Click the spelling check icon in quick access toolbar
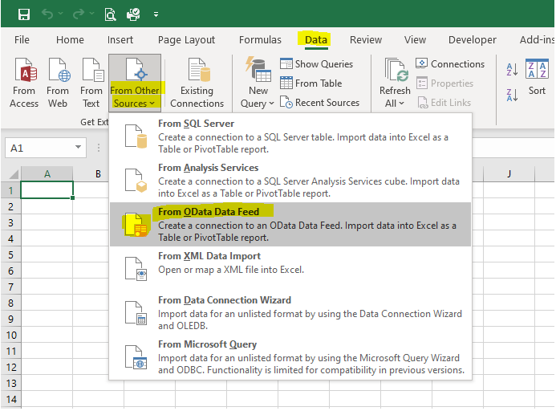This screenshot has height=411, width=556. pos(133,14)
